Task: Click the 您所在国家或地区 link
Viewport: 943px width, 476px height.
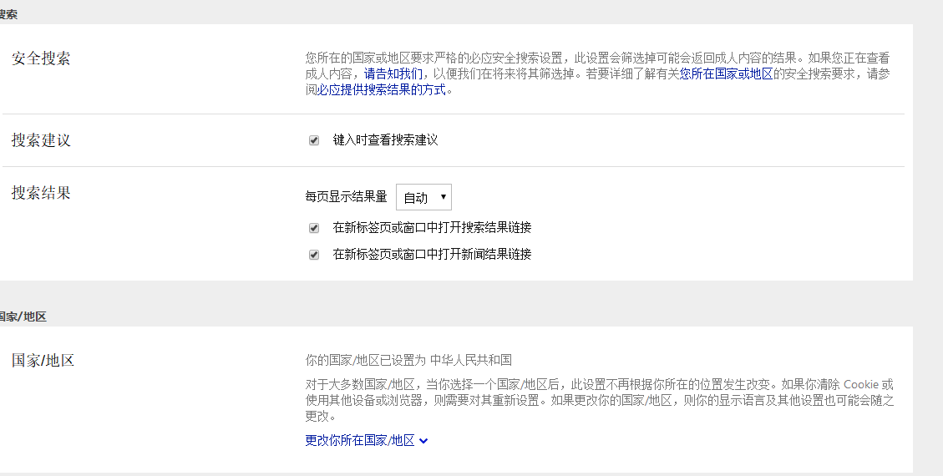Action: pyautogui.click(x=726, y=73)
